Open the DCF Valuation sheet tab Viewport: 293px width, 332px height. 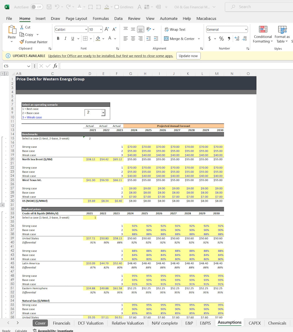pyautogui.click(x=90, y=323)
